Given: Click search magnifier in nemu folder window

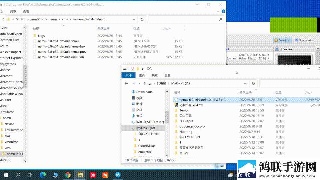Looking at the screenshot, I should coord(221,19).
